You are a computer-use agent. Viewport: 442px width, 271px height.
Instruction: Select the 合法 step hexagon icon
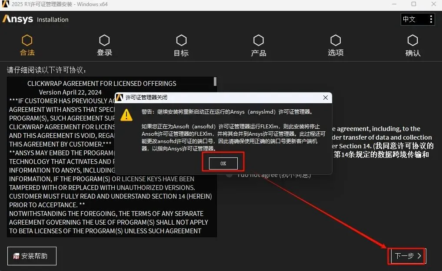[x=27, y=40]
